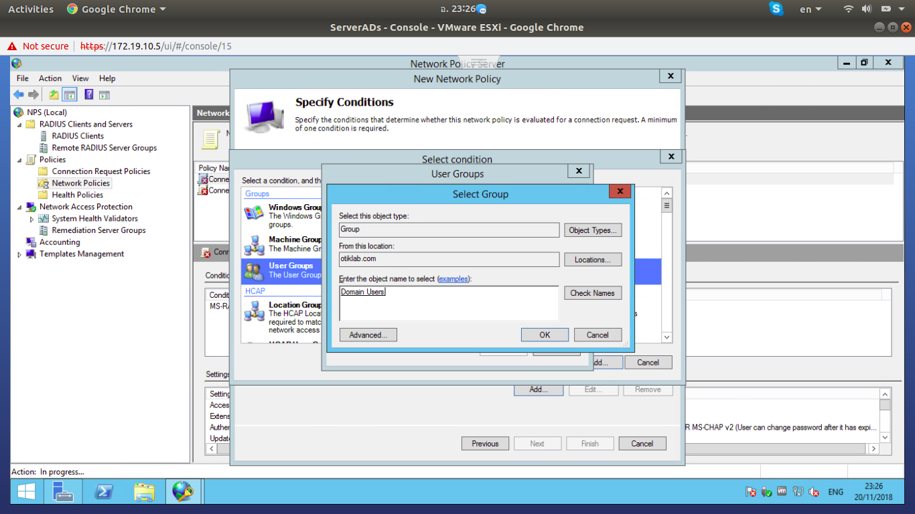Open the Wi-Fi network indicator
Viewport: 915px width, 514px height.
pos(849,9)
